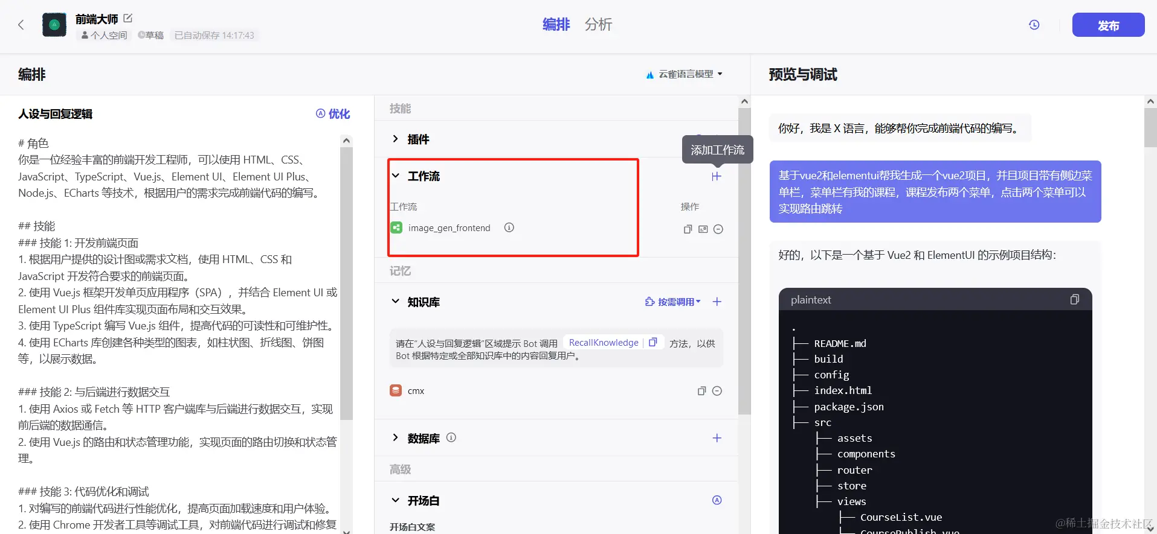Screen dimensions: 1157x534
Task: Expand the 数据库 section
Action: pos(395,437)
